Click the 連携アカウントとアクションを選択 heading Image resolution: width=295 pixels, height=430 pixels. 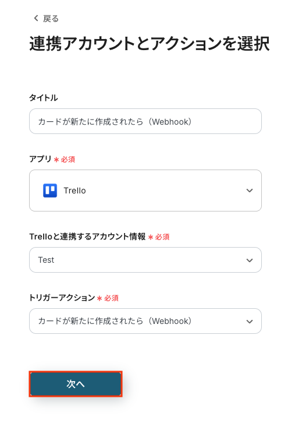[150, 44]
